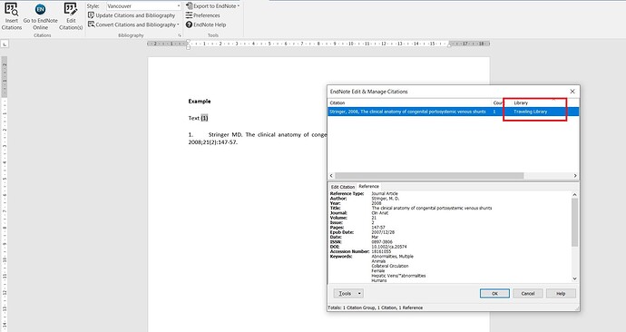
Task: Click the Pages value 147-57
Action: pos(378,228)
